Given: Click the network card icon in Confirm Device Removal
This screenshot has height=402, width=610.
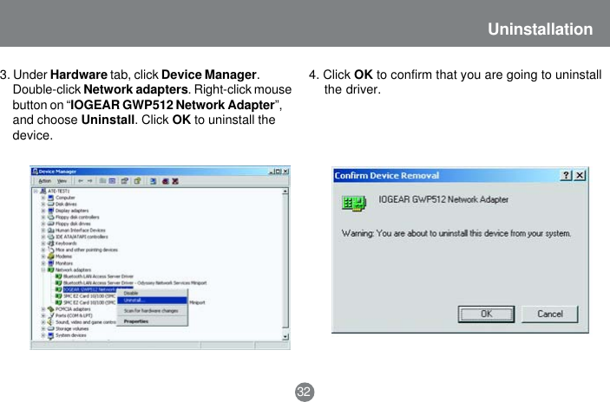Looking at the screenshot, I should (x=354, y=203).
